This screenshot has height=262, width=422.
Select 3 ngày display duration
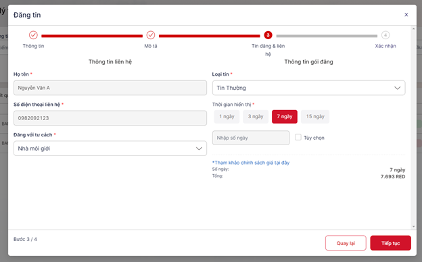point(256,117)
